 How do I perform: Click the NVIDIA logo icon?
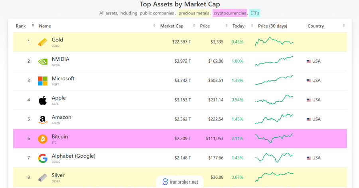pyautogui.click(x=43, y=61)
